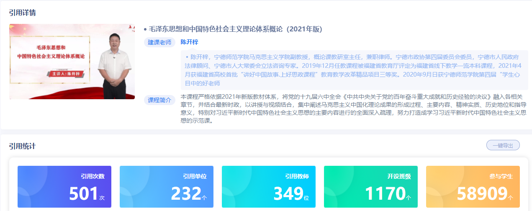Click the 一键导出 button

503,145
